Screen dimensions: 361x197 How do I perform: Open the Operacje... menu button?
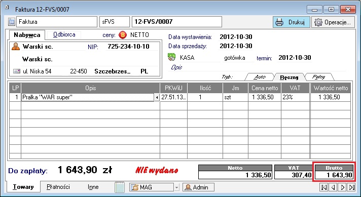point(333,22)
